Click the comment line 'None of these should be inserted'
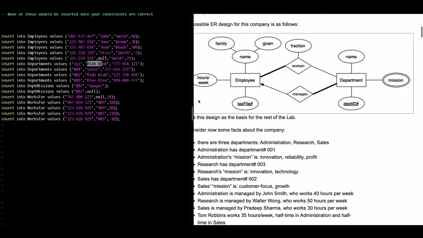Image resolution: width=423 pixels, height=238 pixels. click(77, 14)
